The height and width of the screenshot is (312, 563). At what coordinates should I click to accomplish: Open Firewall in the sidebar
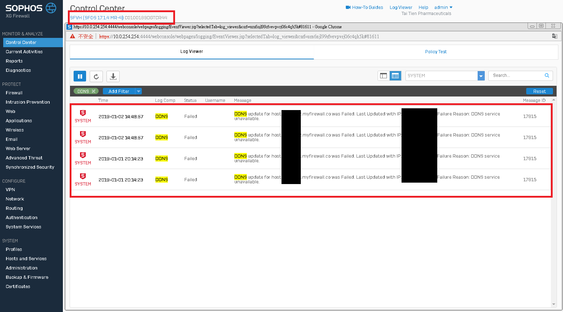click(x=14, y=93)
